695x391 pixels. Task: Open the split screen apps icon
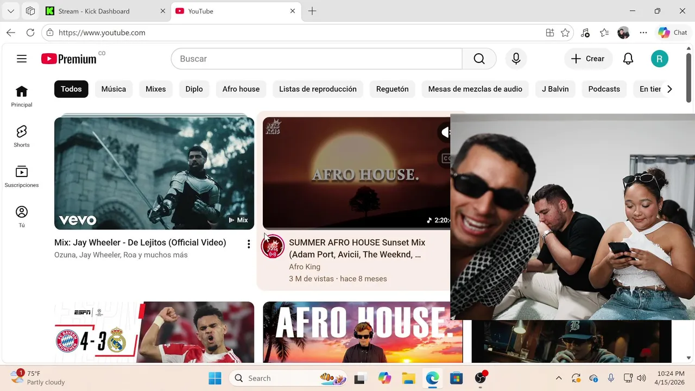pyautogui.click(x=550, y=33)
